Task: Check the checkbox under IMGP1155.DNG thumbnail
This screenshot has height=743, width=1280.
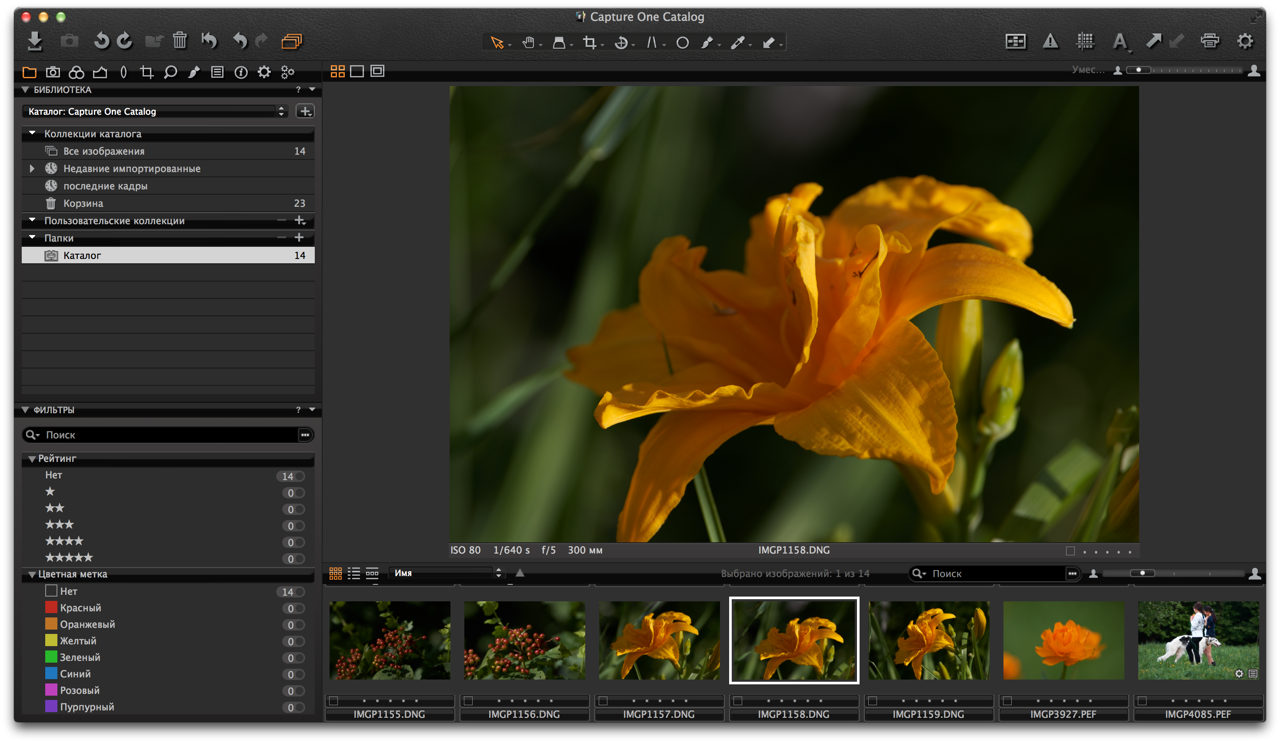Action: tap(334, 700)
